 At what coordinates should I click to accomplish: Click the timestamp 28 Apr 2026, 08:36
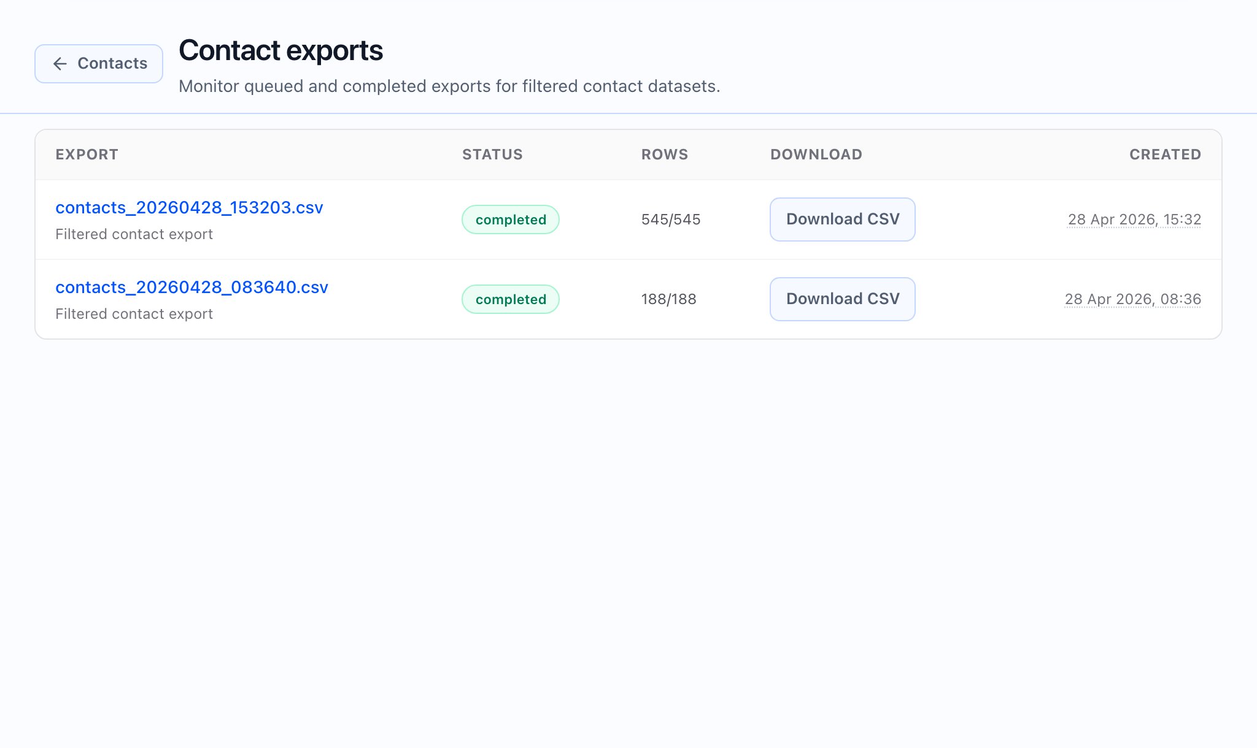click(1133, 299)
